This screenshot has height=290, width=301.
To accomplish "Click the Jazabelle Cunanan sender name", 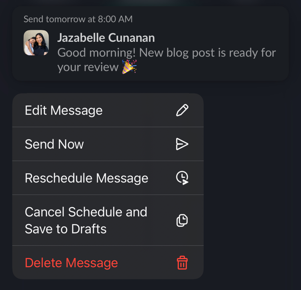I will 106,38.
